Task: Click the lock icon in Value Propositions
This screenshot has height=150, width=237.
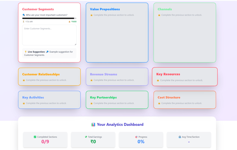Action: coord(91,15)
